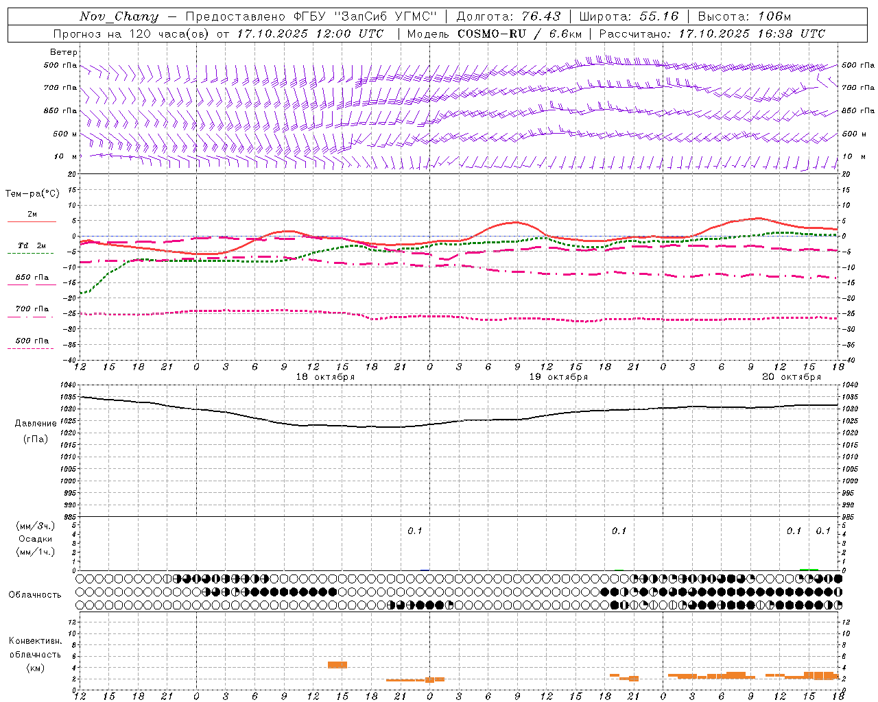Click the elevation "Высота: 106м"

(x=744, y=16)
